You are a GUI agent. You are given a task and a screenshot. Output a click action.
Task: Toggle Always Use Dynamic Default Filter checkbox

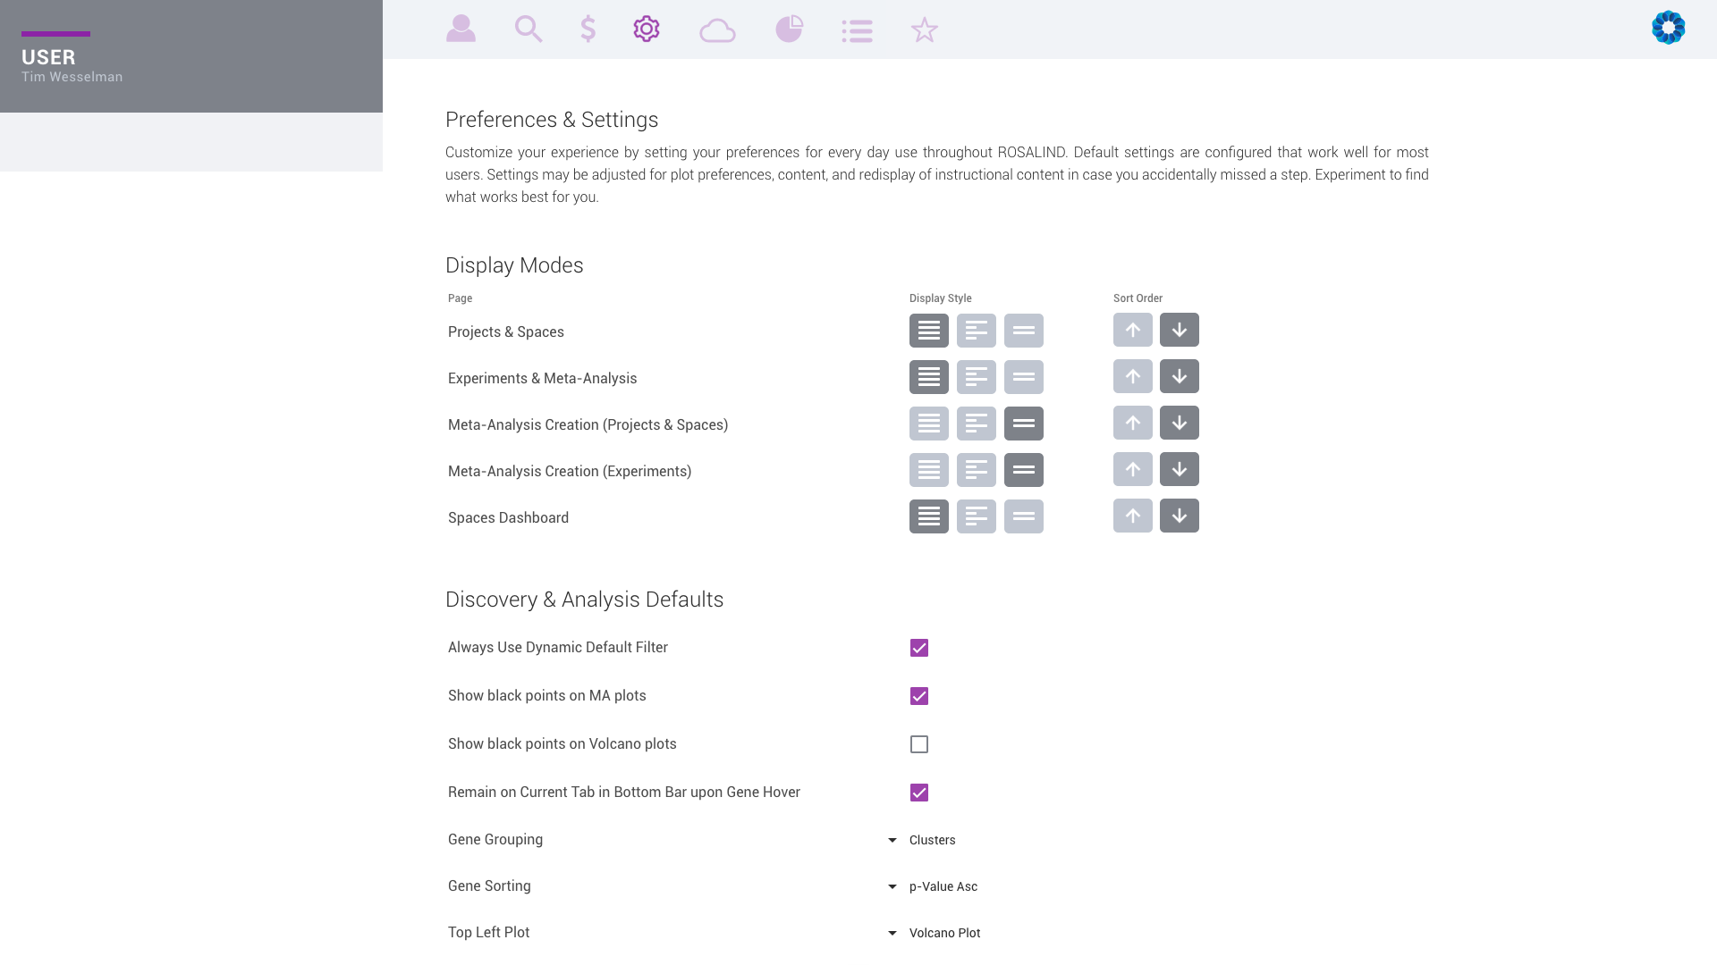[x=918, y=647]
